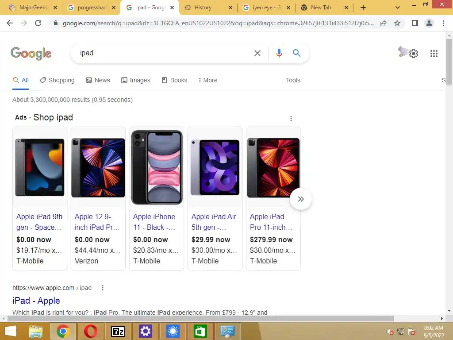Start a voice search with microphone
Image resolution: width=453 pixels, height=340 pixels.
click(x=279, y=53)
